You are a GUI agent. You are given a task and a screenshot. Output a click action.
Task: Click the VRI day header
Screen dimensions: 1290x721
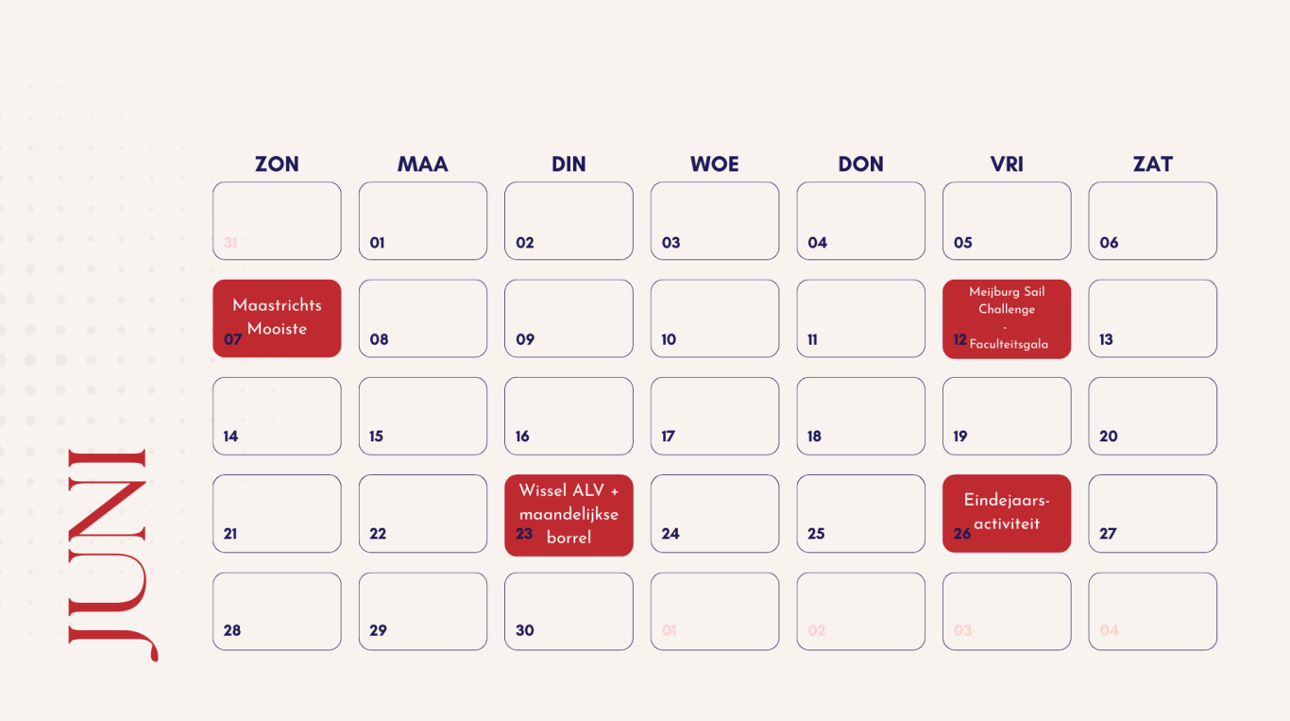point(1007,164)
